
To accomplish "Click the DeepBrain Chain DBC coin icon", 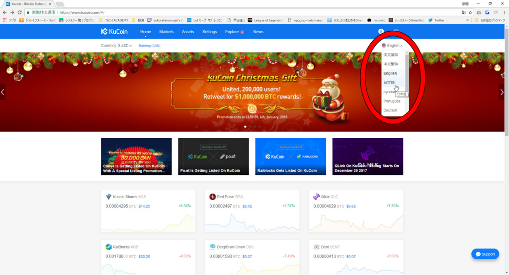I will click(x=212, y=247).
